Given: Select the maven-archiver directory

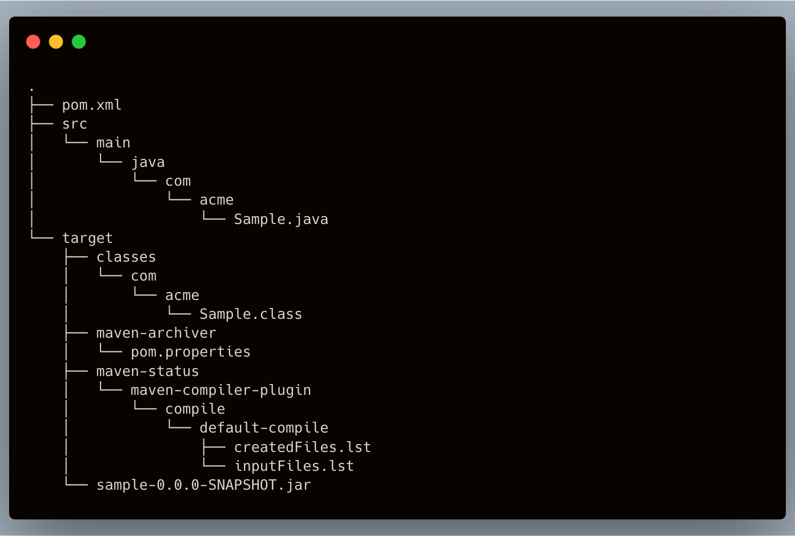Looking at the screenshot, I should click(156, 333).
